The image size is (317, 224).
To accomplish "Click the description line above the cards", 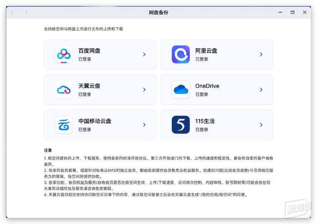I will coord(83,29).
